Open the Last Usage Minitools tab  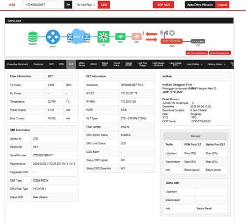point(158,64)
